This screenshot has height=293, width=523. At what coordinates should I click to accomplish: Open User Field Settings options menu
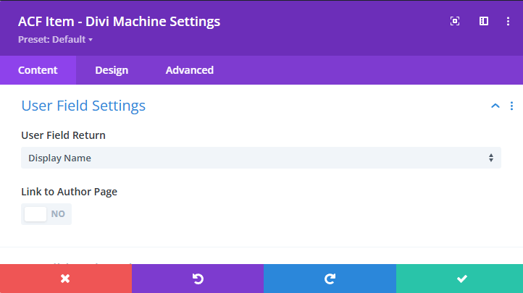[511, 106]
